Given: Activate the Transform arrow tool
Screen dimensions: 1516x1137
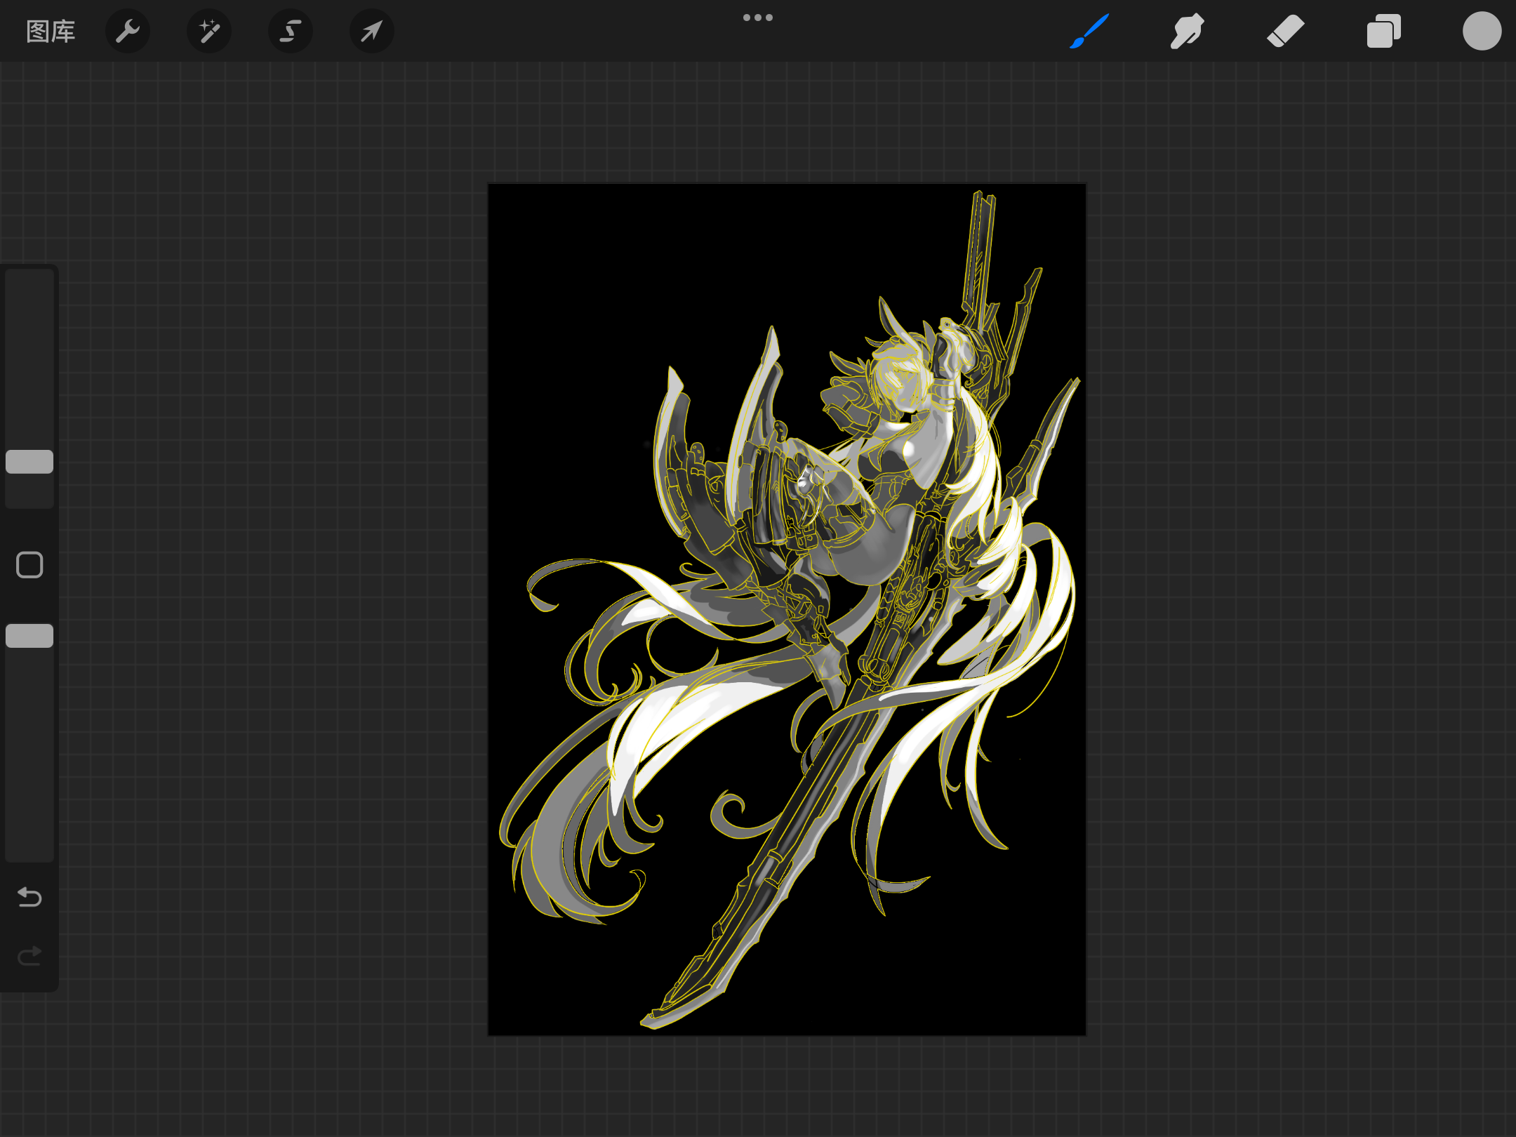Looking at the screenshot, I should tap(372, 32).
